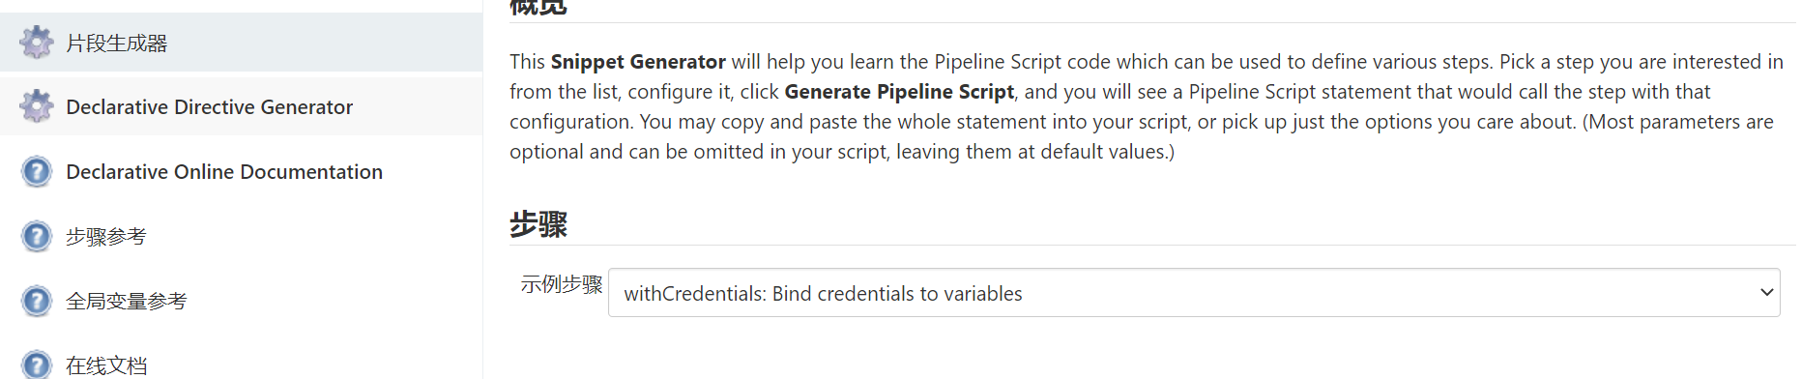
Task: Open the 片段生成器 sidebar link
Action: (117, 43)
